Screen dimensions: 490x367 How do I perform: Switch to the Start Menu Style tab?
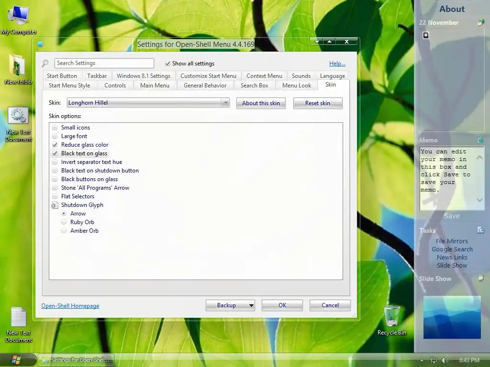coord(69,86)
